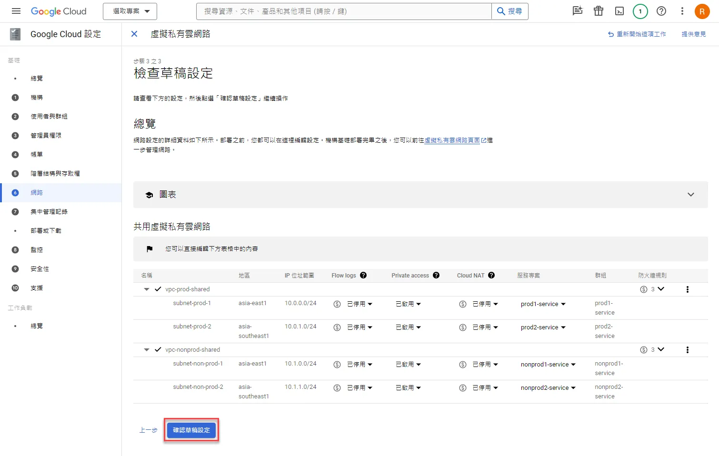Click cost icon beside subnet-prod-1 Cloud NAT
Viewport: 719px width, 456px height.
point(463,304)
